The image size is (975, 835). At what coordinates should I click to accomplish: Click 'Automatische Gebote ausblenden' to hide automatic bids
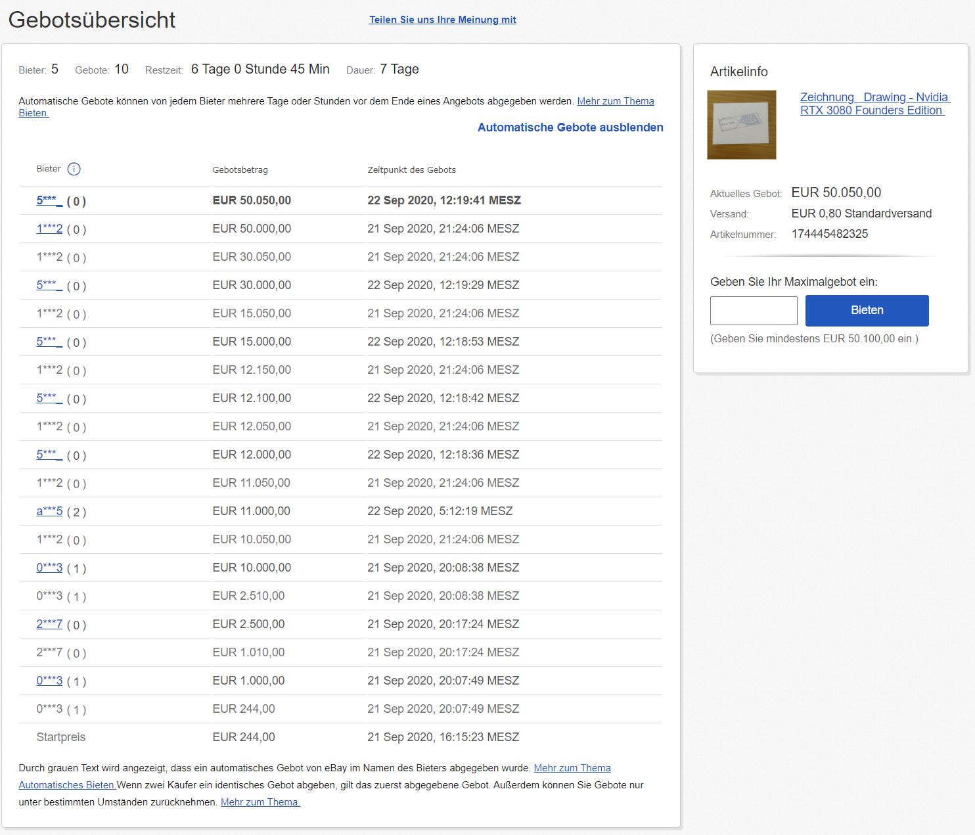(570, 127)
